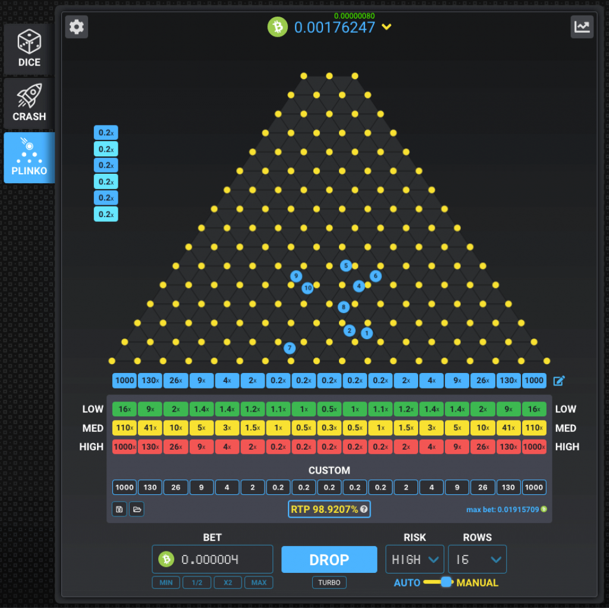The image size is (609, 608).
Task: Toggle the Auto/Manual mode switch
Action: click(x=439, y=582)
